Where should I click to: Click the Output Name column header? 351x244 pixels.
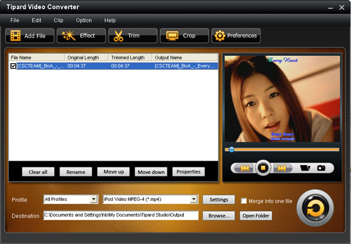click(x=185, y=58)
